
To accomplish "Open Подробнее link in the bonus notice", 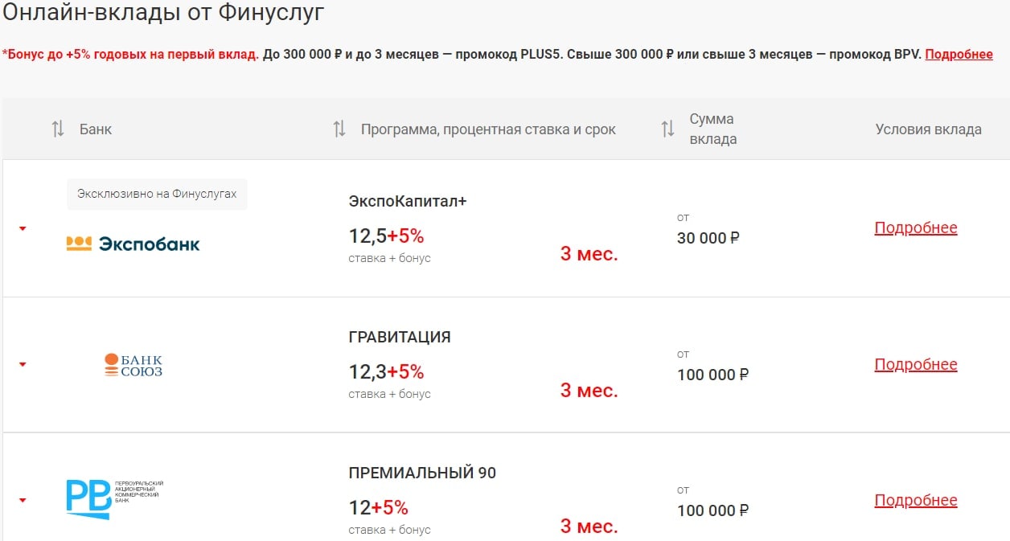I will (x=959, y=55).
